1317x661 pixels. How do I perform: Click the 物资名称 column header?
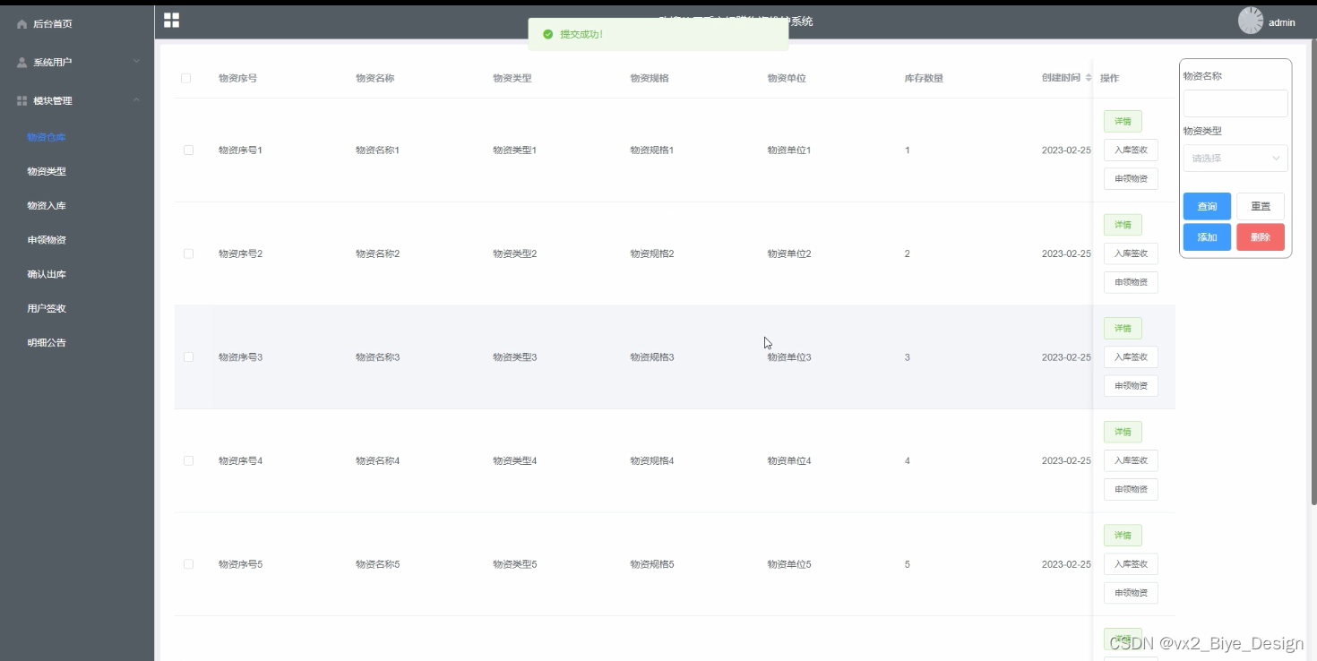pos(374,78)
